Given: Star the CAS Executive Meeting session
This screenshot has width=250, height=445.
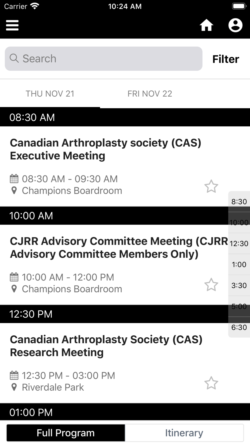Looking at the screenshot, I should (x=211, y=186).
